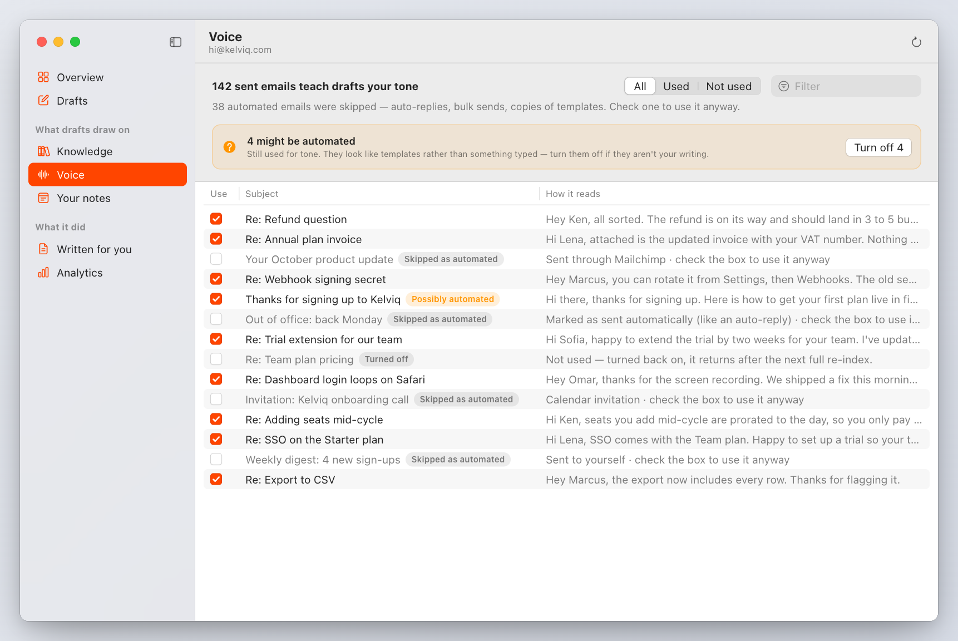Click the 'Turned off' badge
The height and width of the screenshot is (641, 958).
(x=386, y=359)
